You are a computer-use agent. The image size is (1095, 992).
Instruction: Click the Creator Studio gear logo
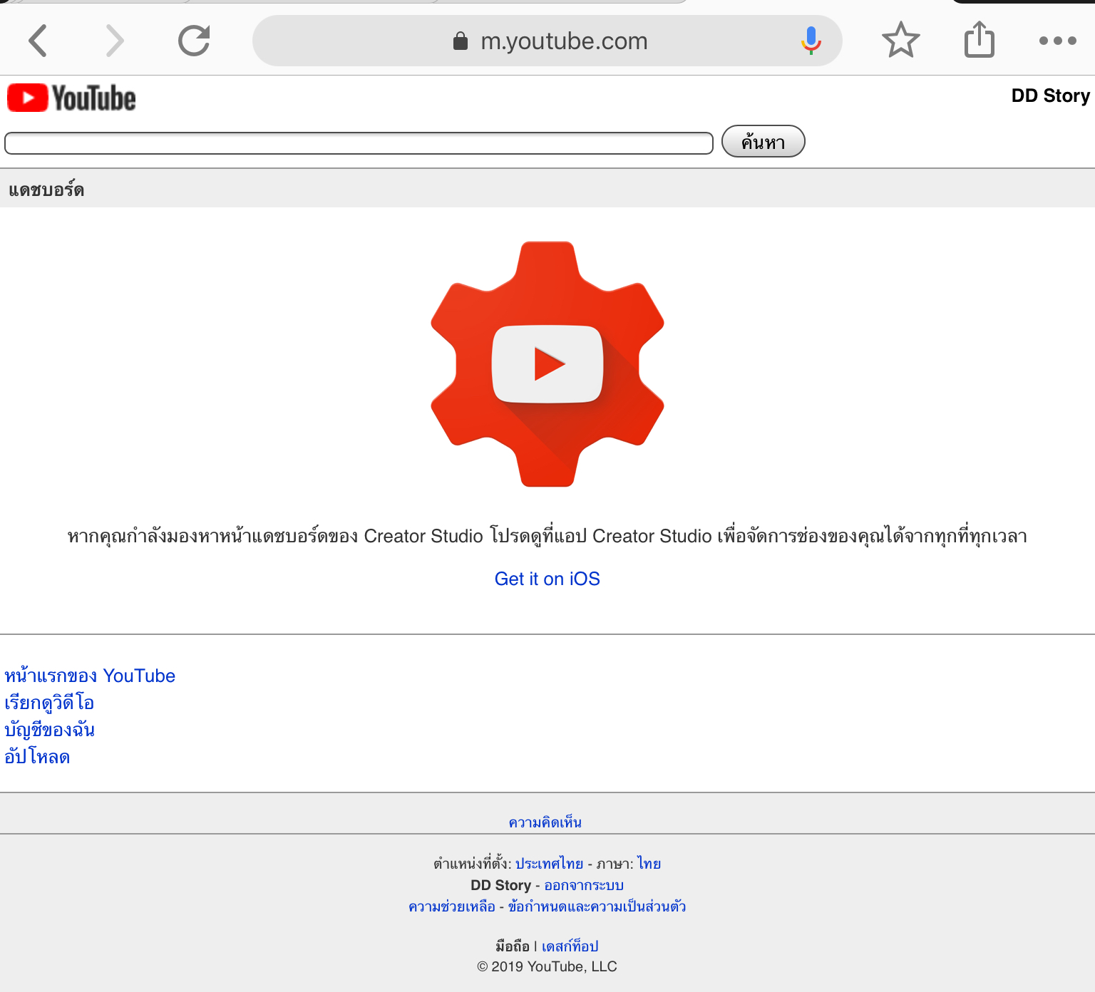(x=547, y=364)
